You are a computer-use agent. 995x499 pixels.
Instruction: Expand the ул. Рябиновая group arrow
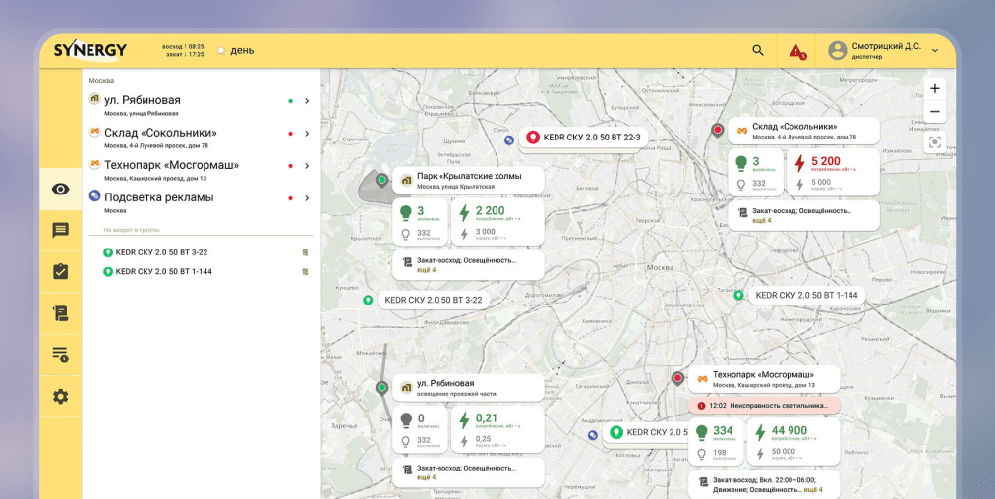click(307, 101)
